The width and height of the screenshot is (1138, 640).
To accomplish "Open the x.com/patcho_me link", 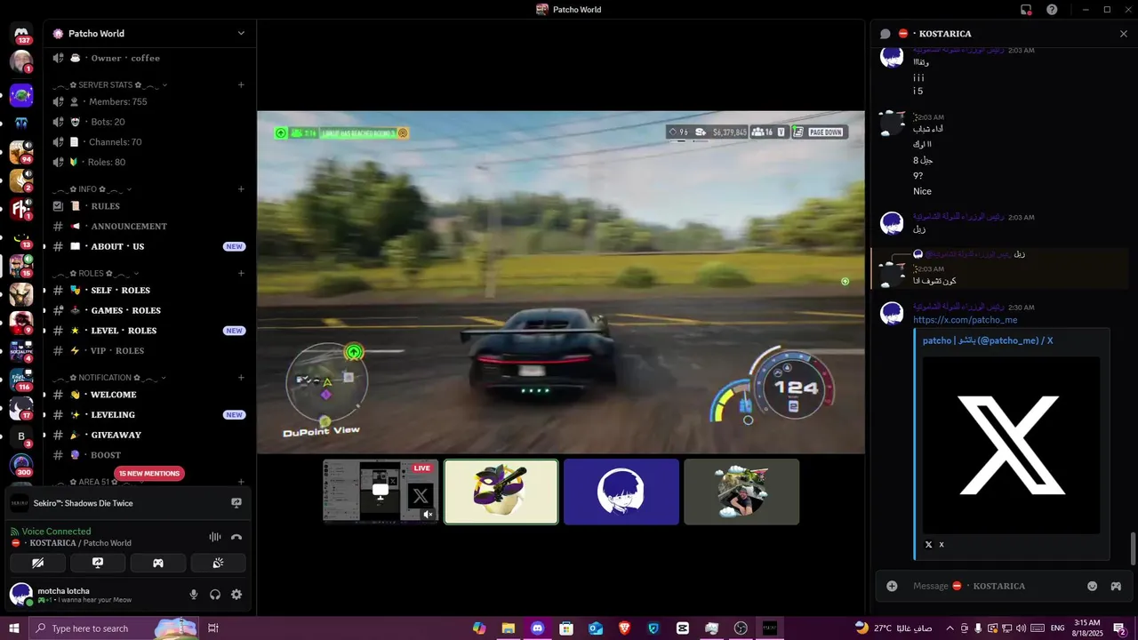I will 965,320.
